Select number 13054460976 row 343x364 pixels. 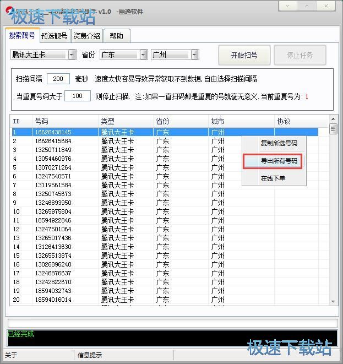tap(165, 159)
